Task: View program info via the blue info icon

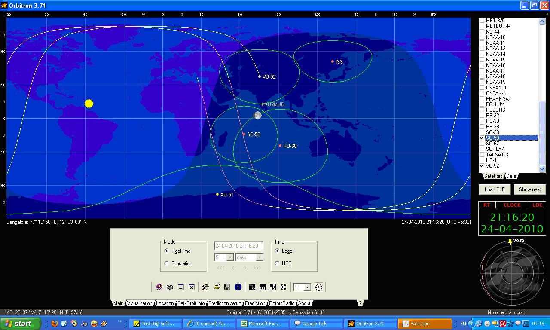Action: coord(237,287)
